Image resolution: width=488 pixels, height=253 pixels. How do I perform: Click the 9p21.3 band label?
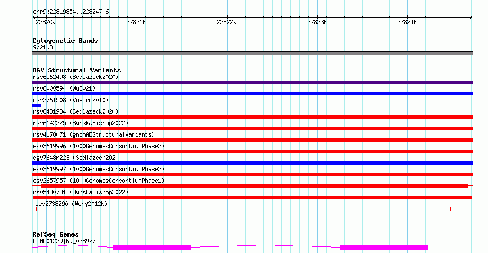(x=43, y=48)
